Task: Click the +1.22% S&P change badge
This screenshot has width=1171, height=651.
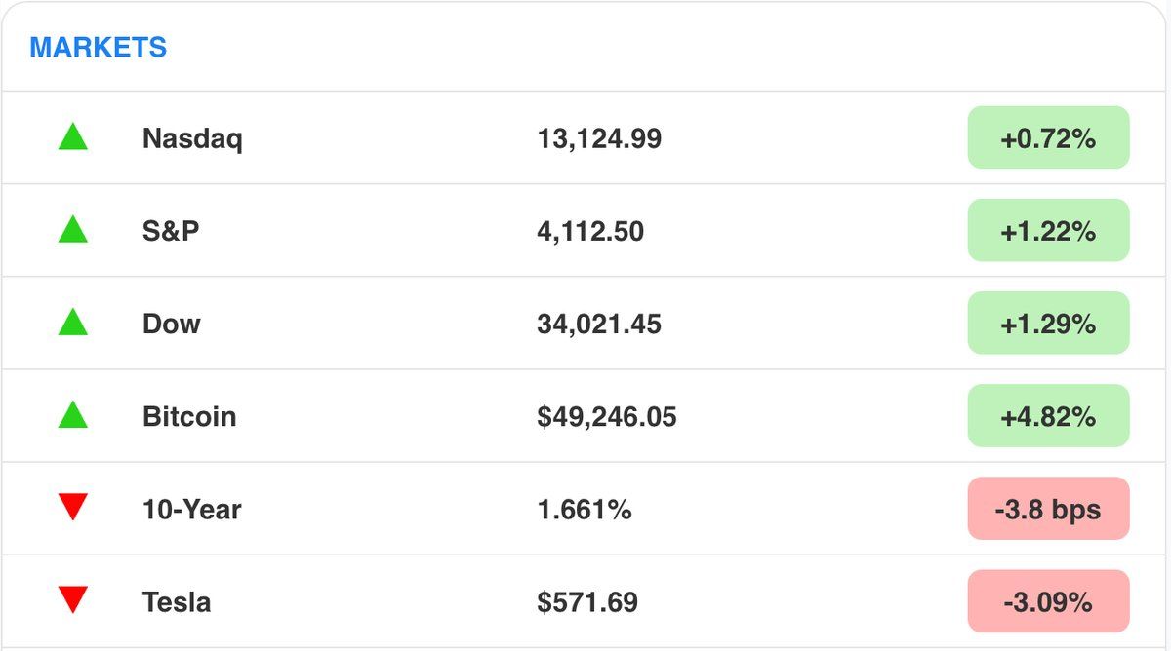Action: pos(1048,231)
